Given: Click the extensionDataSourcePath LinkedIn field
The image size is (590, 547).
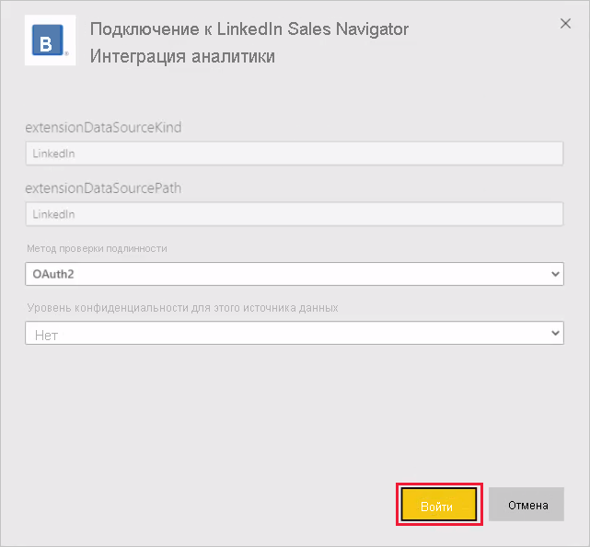Looking at the screenshot, I should pos(295,214).
